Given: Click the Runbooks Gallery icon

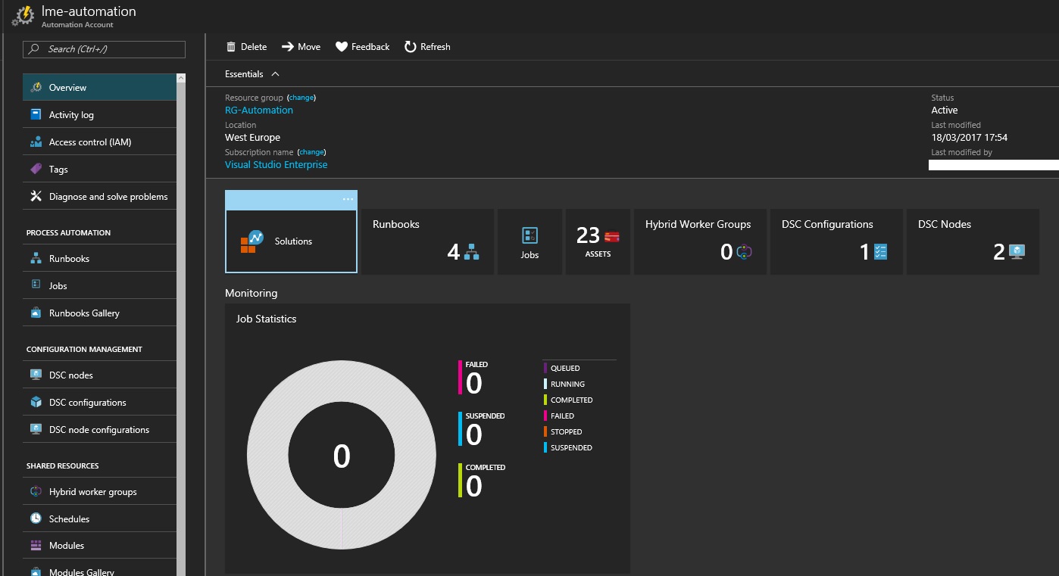Looking at the screenshot, I should pos(36,313).
